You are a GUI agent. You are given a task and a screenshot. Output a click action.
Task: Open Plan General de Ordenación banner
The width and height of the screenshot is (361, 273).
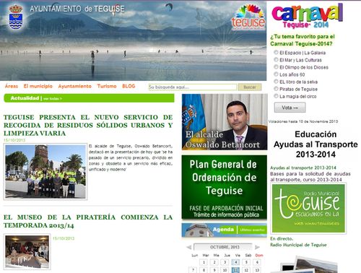225,187
